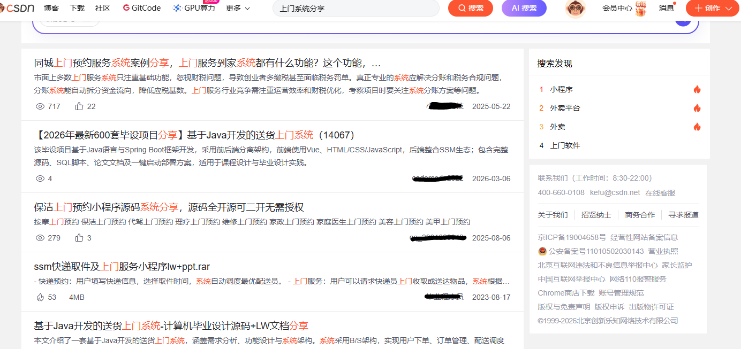Image resolution: width=741 pixels, height=349 pixels.
Task: Expand the 更多 dropdown menu
Action: point(238,8)
